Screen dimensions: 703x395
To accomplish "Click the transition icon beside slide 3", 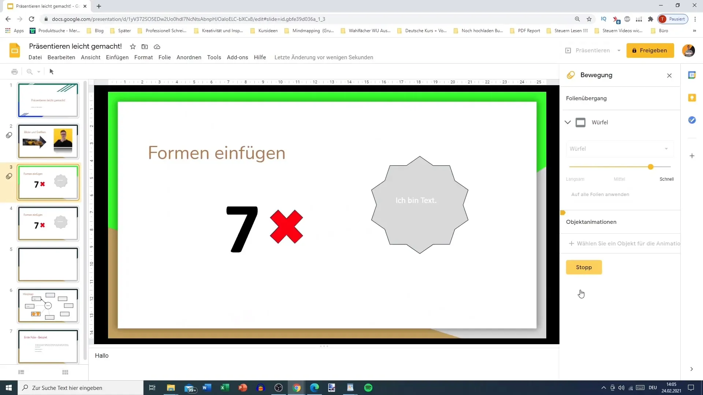I will [x=9, y=176].
